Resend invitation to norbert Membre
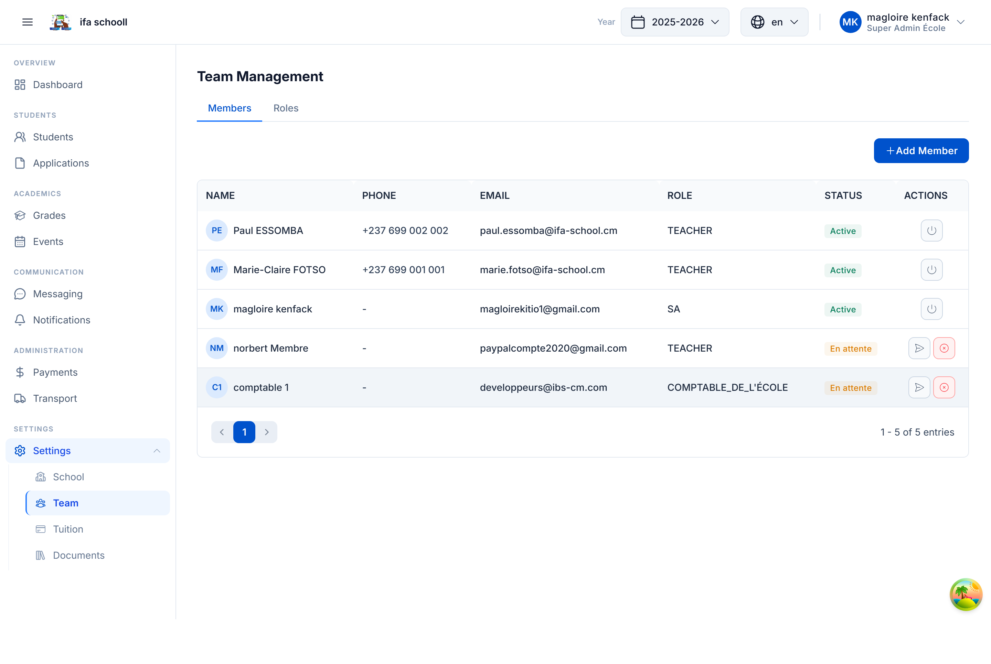The image size is (991, 664). click(919, 348)
